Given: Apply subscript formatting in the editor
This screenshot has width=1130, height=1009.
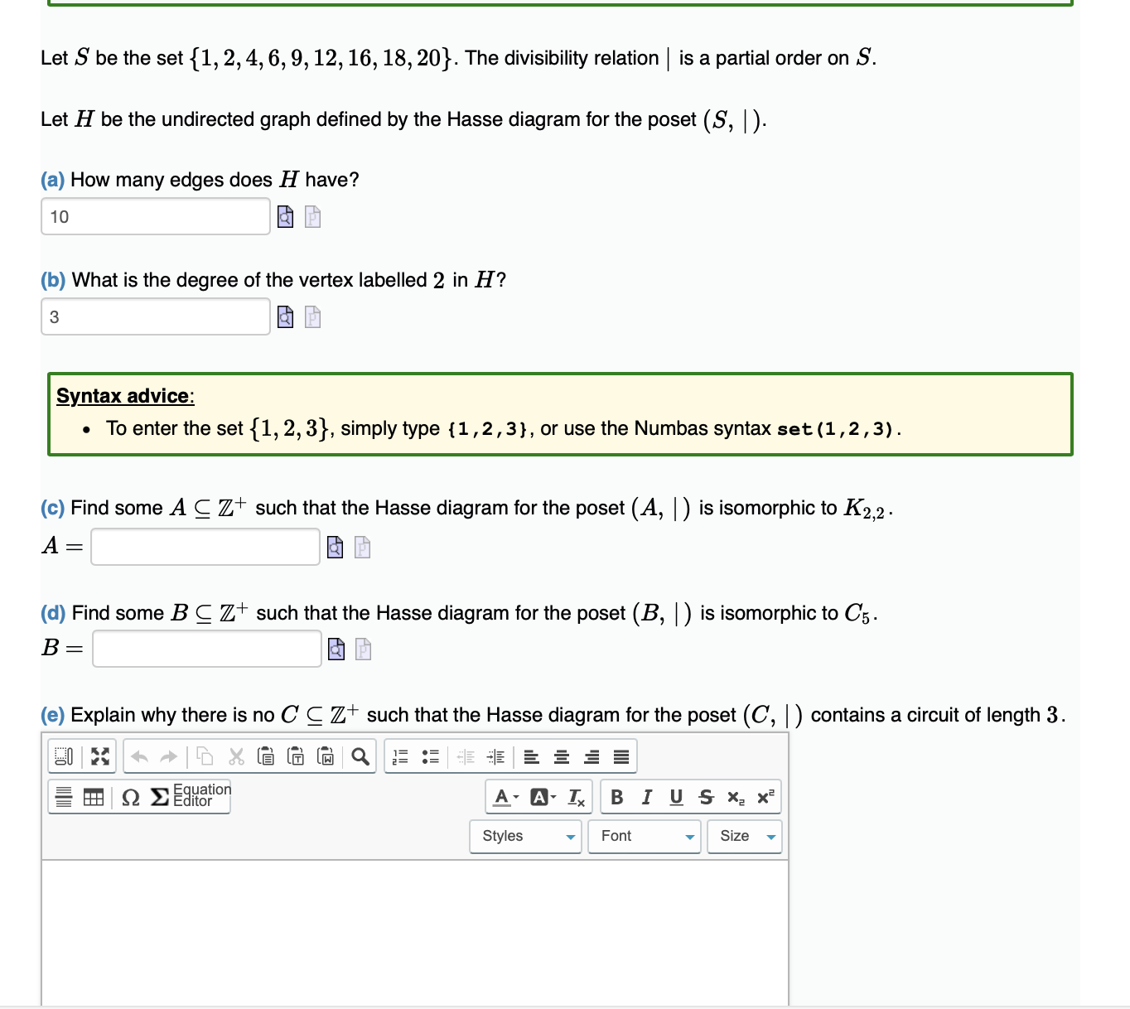Looking at the screenshot, I should [x=735, y=795].
